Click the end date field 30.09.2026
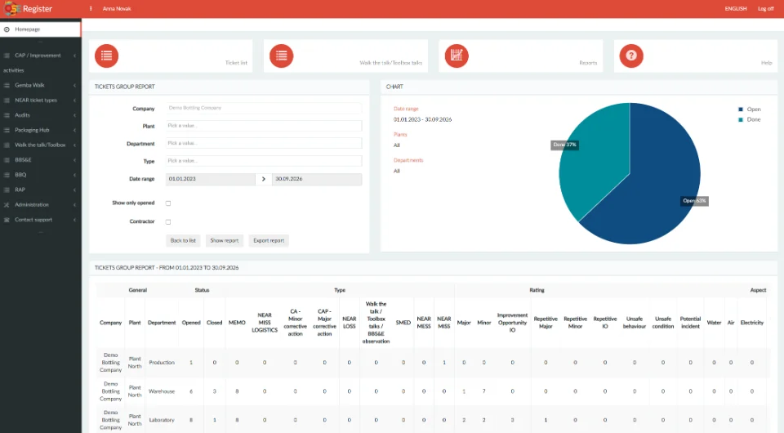This screenshot has height=433, width=784. pyautogui.click(x=317, y=179)
